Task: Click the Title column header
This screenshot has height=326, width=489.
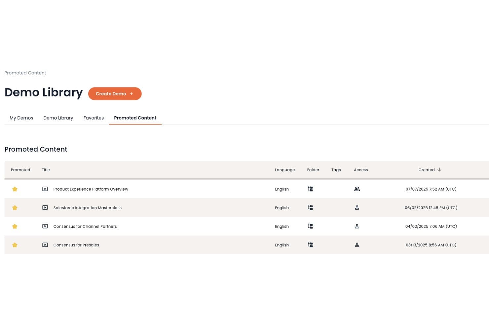Action: coord(46,170)
